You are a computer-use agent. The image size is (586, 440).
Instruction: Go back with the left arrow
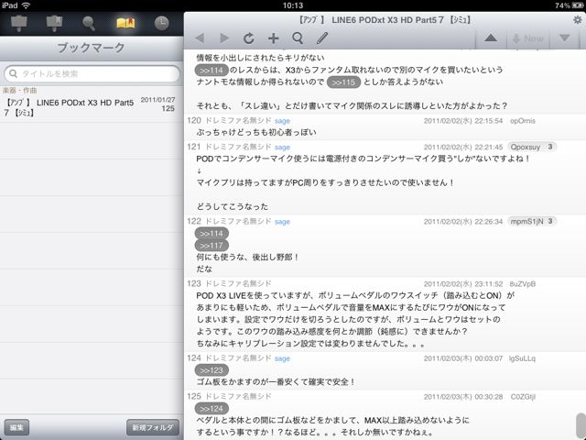(x=200, y=38)
